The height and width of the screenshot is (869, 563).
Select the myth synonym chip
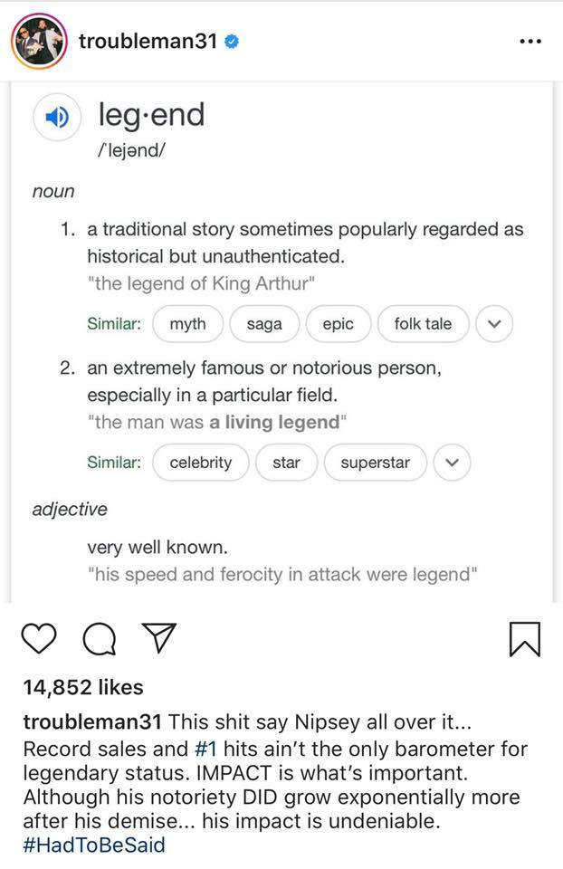(x=188, y=324)
